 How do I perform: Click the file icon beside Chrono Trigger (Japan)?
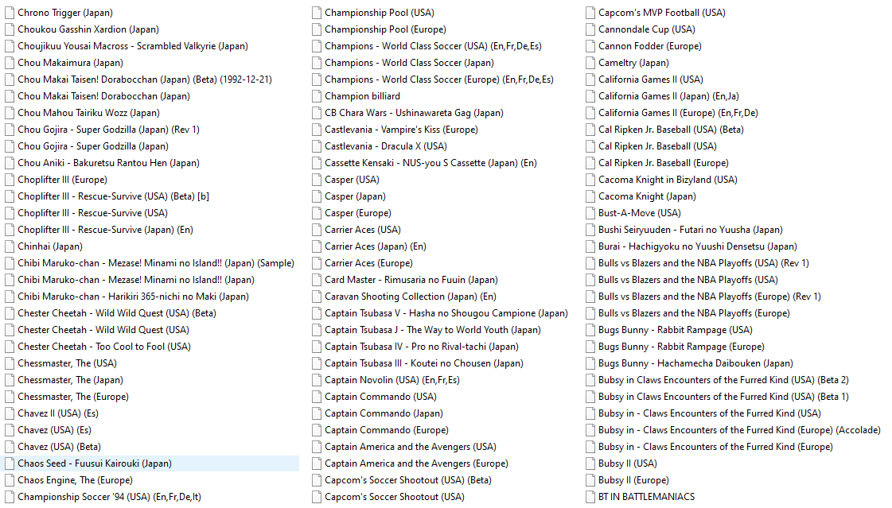coord(9,13)
